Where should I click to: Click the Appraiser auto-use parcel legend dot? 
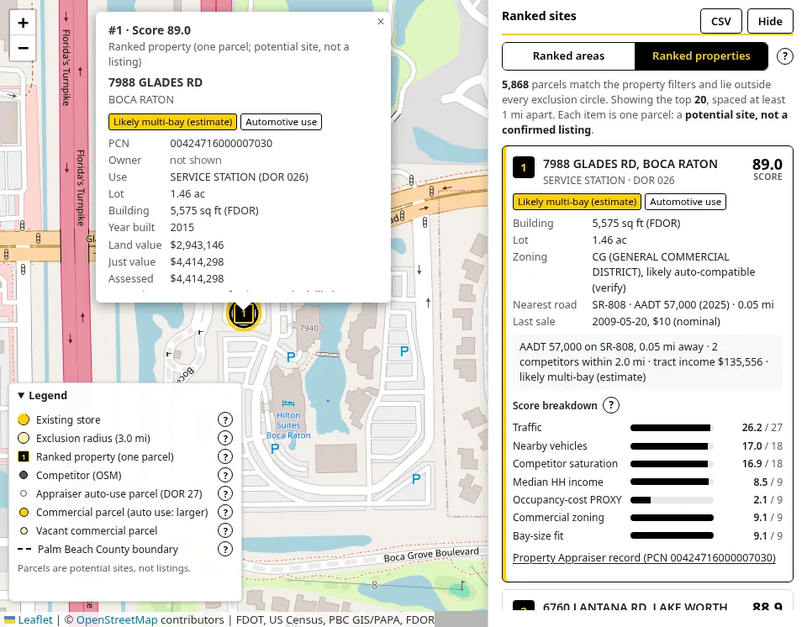24,493
